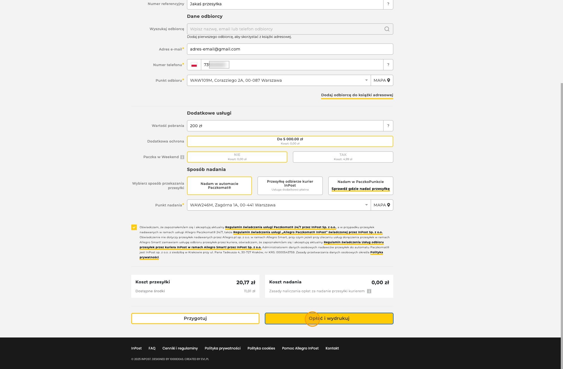Open help for Numer referencyjny field
563x369 pixels.
(388, 4)
